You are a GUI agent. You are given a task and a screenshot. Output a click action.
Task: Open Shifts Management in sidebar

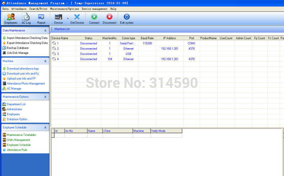(18, 140)
